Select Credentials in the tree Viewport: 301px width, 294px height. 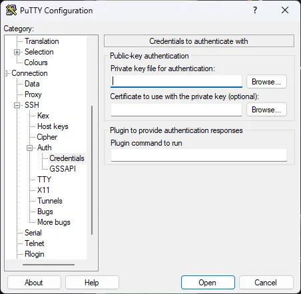click(67, 158)
